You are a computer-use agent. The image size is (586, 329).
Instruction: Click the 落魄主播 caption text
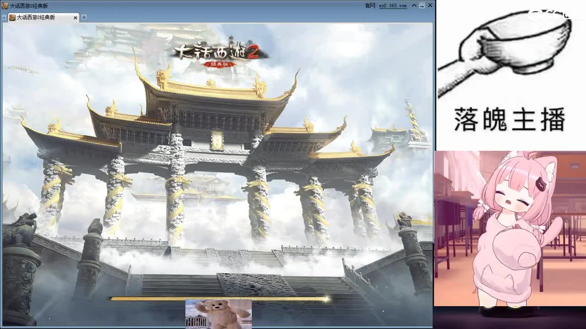510,120
